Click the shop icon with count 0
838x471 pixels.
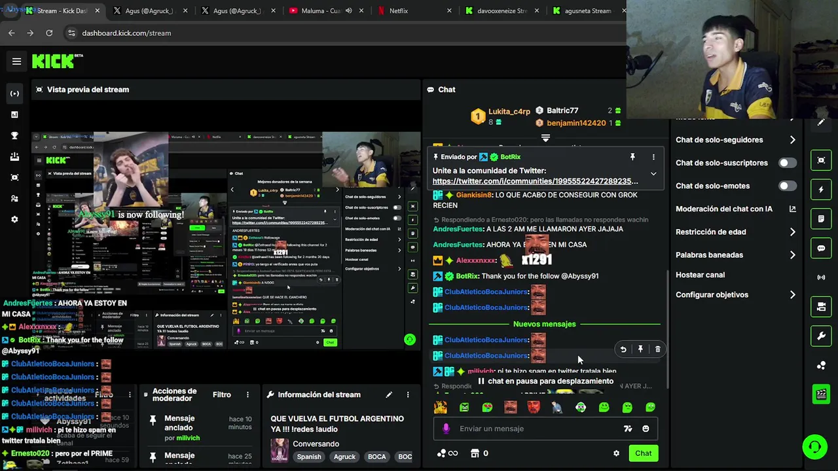tap(479, 453)
